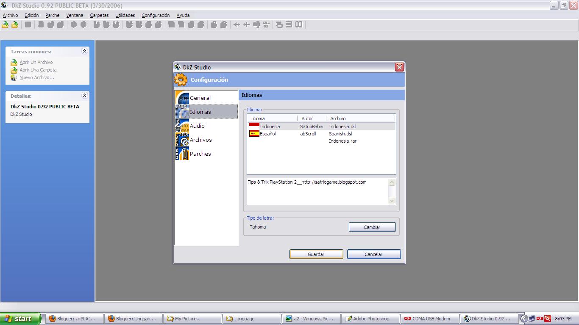This screenshot has height=325, width=579.
Task: Switch to My Pictures taskbar window
Action: pos(192,319)
